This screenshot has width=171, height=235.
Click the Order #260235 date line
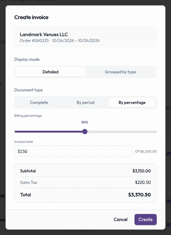tap(60, 41)
